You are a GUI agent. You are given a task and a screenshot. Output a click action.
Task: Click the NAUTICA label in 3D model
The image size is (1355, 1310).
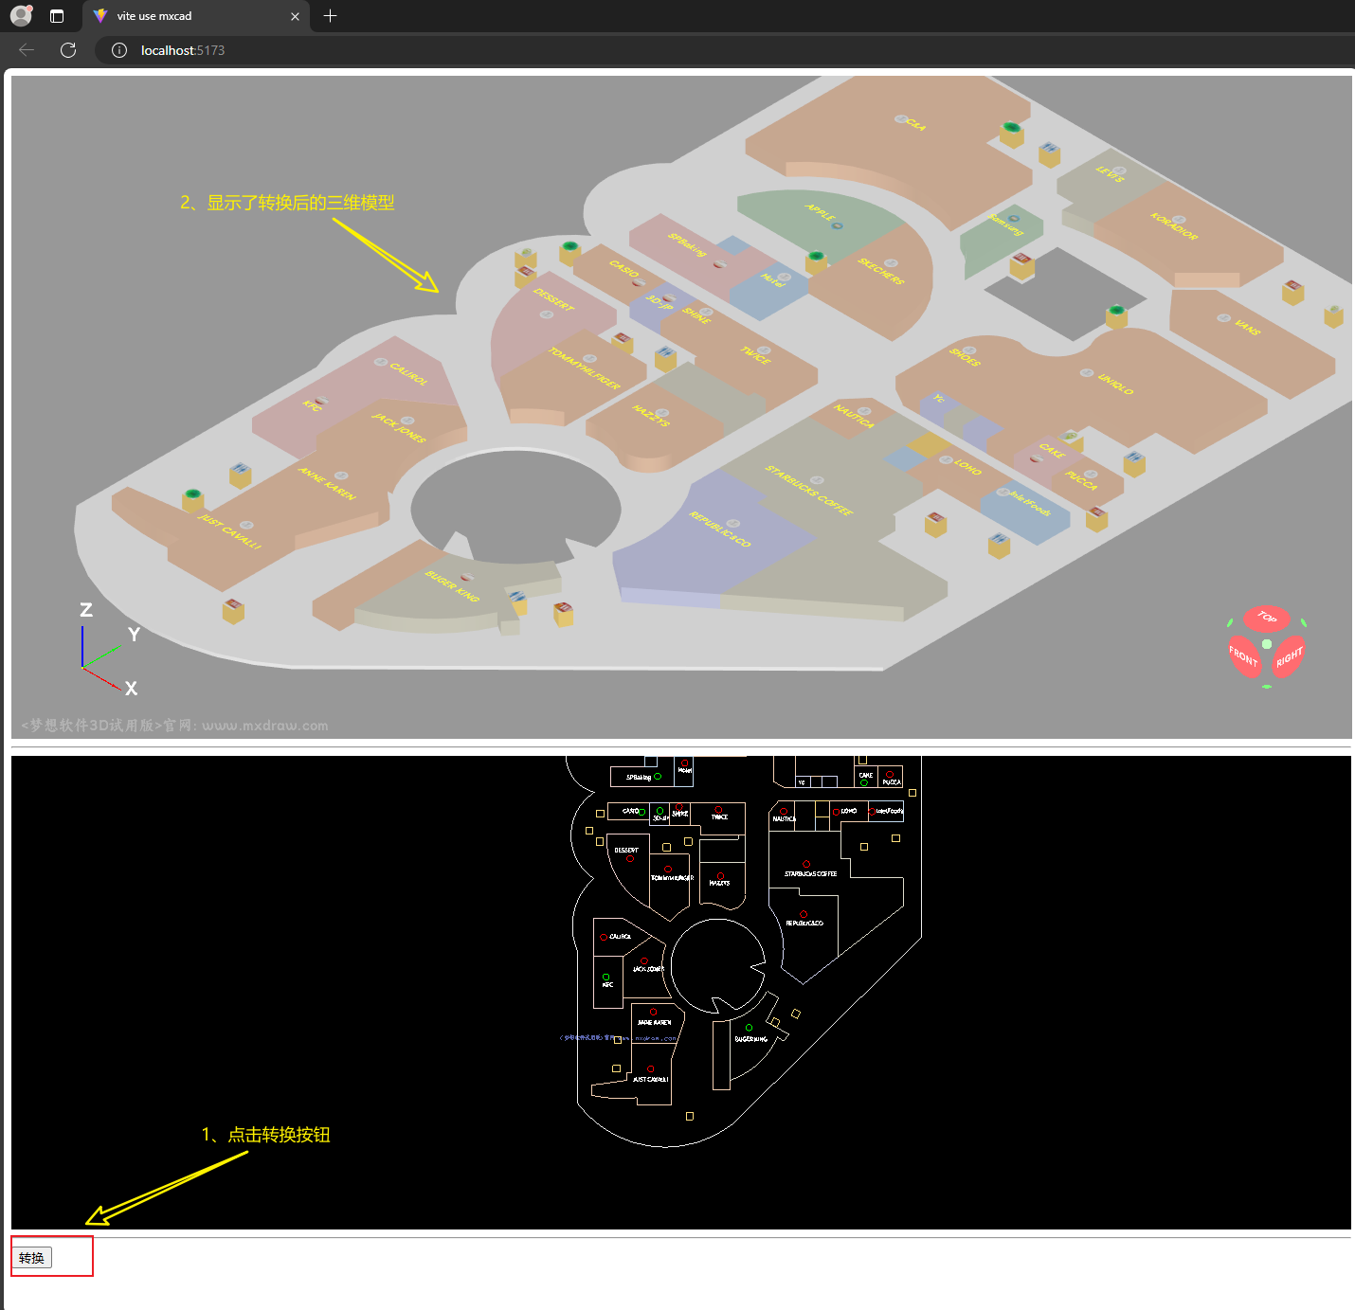pos(854,416)
